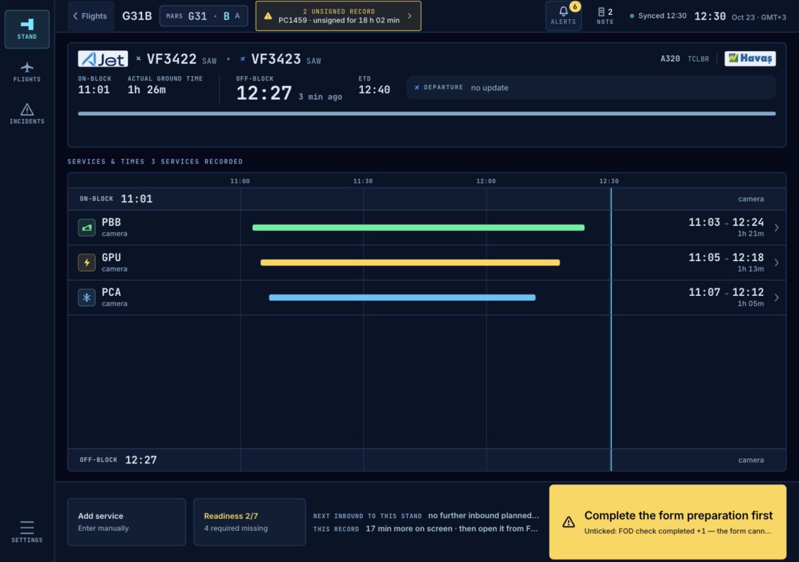The height and width of the screenshot is (562, 799).
Task: Click the Departure no update field
Action: [591, 87]
